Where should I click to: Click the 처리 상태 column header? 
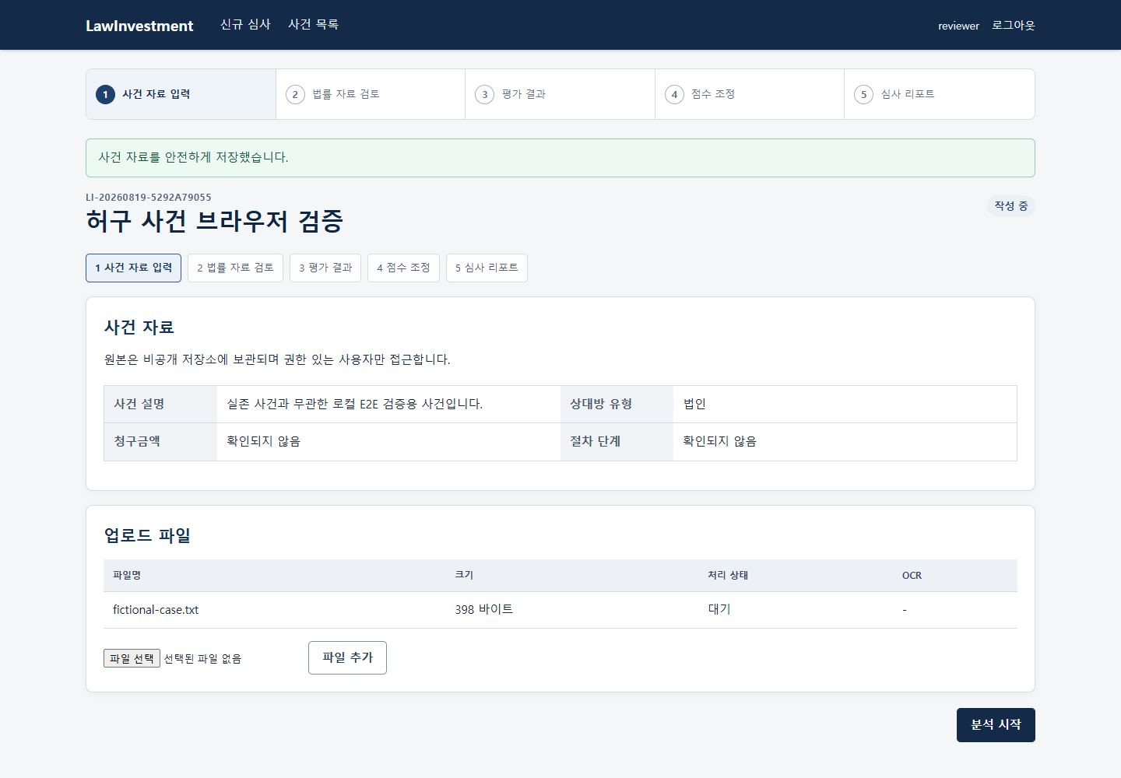(728, 575)
